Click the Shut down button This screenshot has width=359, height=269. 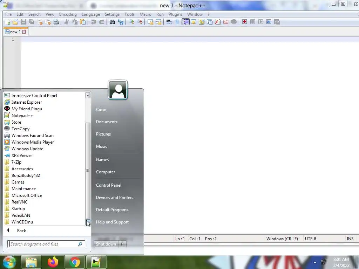coord(106,244)
